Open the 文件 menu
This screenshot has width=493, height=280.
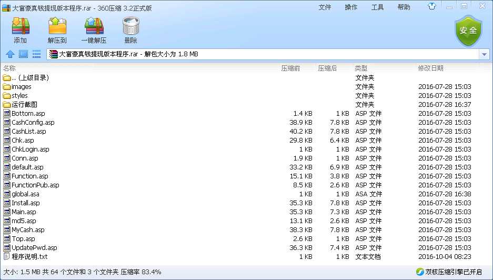(x=325, y=7)
